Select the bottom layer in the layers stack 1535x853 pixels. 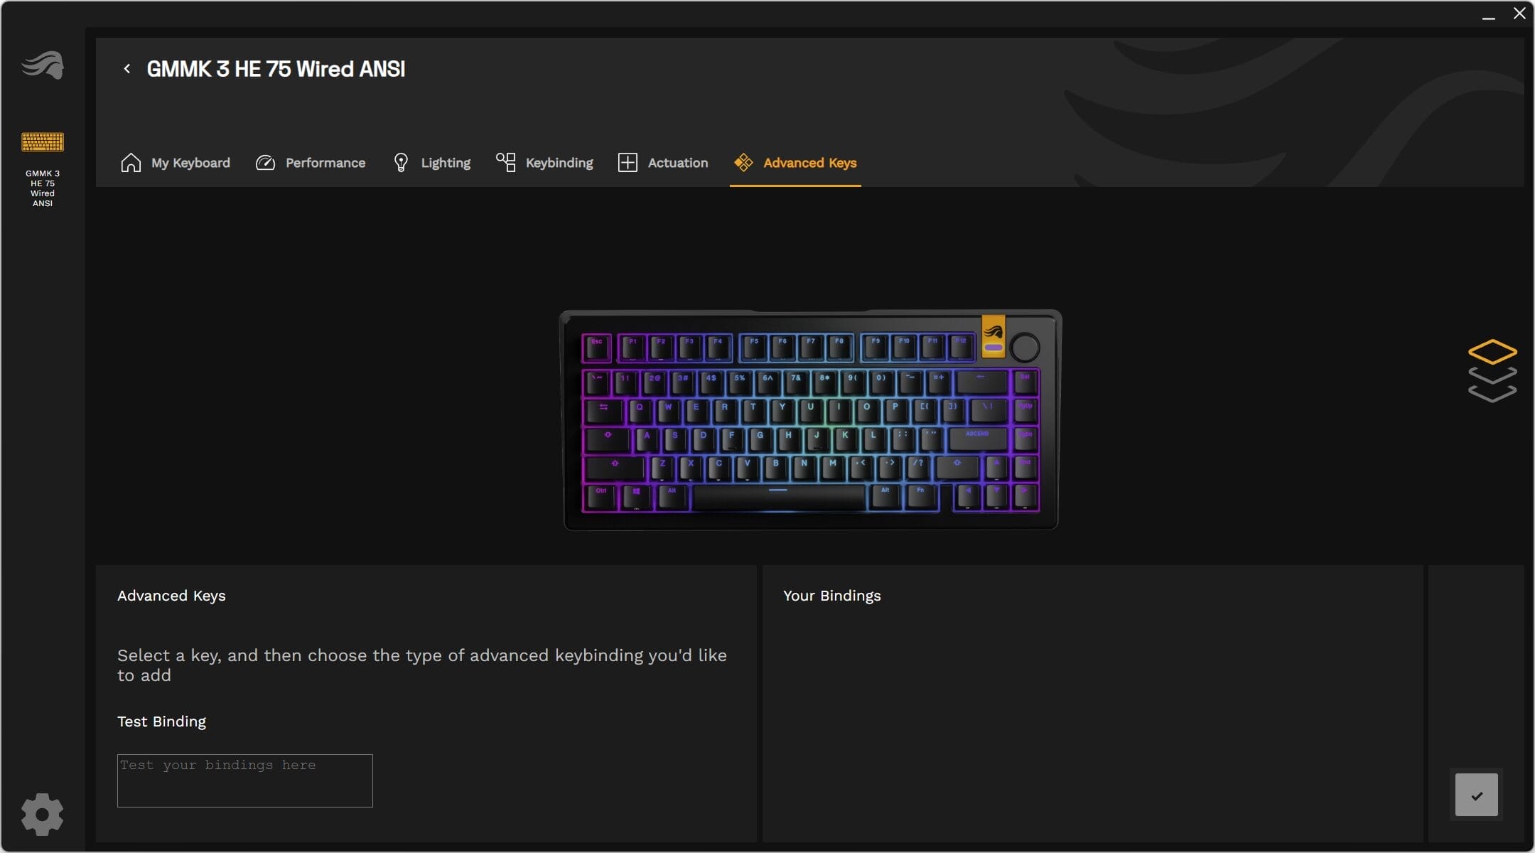(x=1492, y=393)
